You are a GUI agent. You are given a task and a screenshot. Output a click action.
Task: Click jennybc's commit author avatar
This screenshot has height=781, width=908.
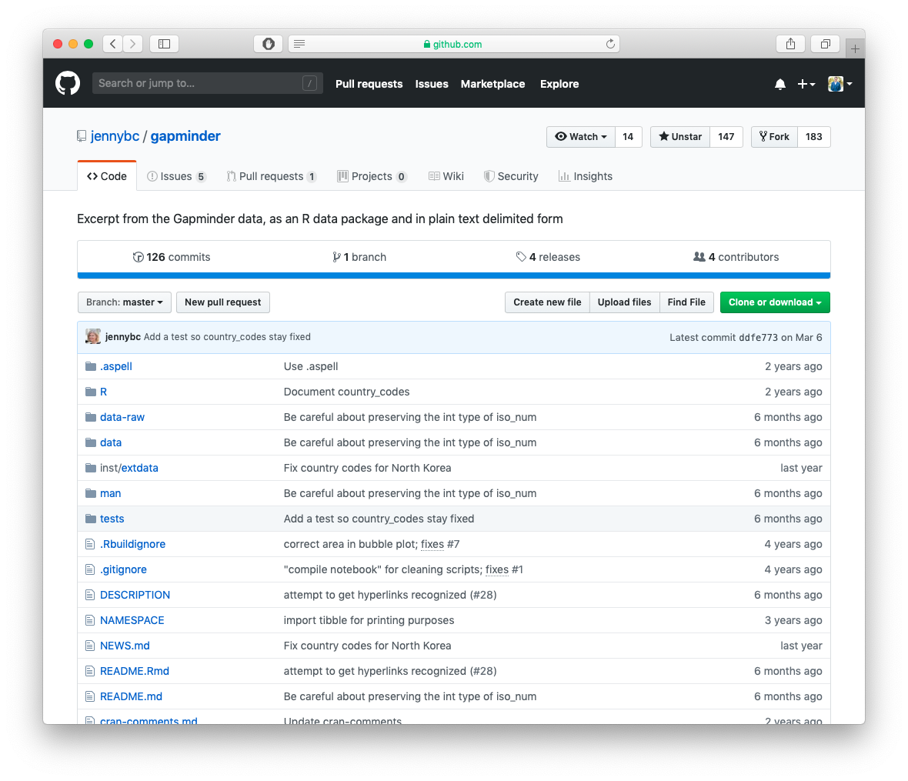93,337
